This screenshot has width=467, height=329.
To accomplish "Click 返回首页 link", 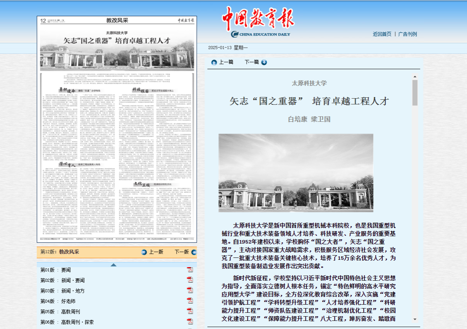I will point(382,34).
